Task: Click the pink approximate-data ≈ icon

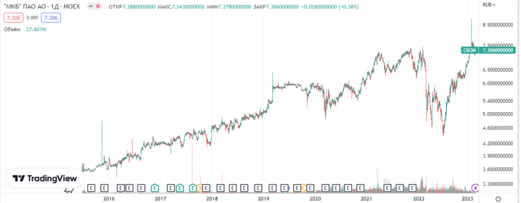Action: pos(98,6)
